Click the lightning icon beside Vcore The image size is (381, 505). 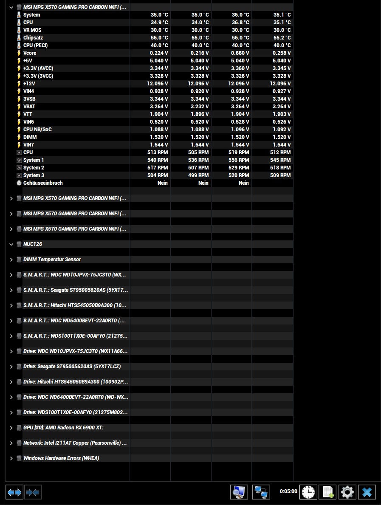click(x=19, y=53)
